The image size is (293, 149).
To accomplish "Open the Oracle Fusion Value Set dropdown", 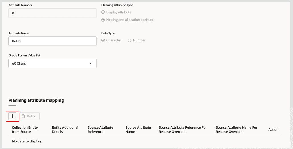I will click(x=52, y=63).
